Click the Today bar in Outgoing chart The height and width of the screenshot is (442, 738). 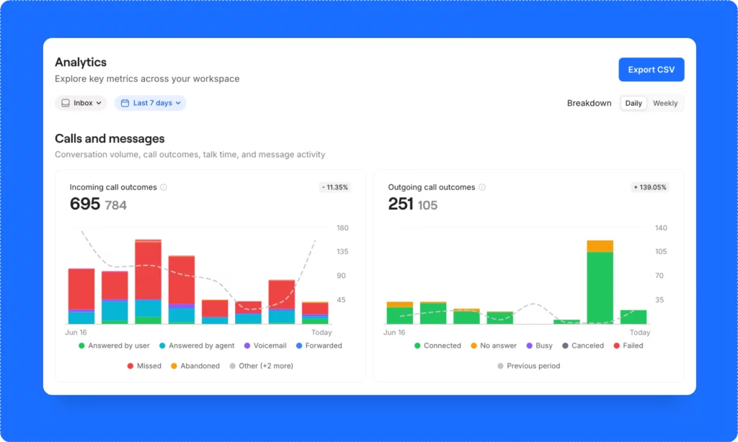click(633, 317)
